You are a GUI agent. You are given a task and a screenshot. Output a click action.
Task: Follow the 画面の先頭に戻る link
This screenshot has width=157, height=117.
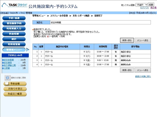click(143, 76)
